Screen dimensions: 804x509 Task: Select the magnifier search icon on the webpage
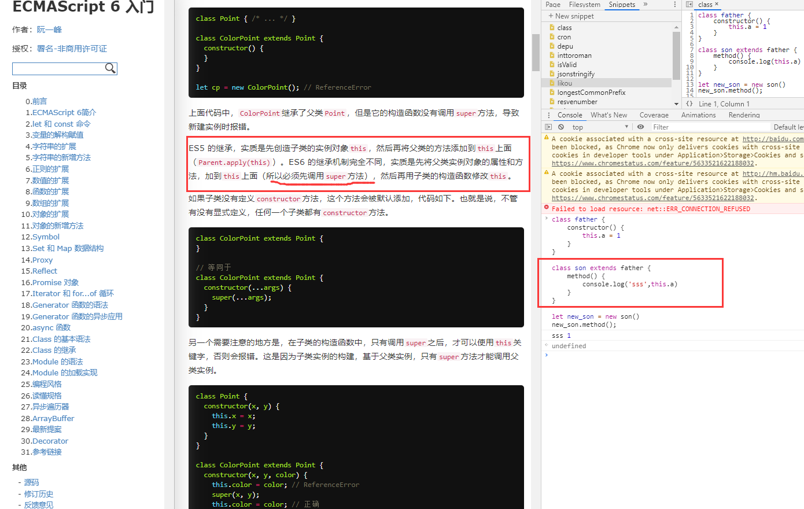pos(110,68)
